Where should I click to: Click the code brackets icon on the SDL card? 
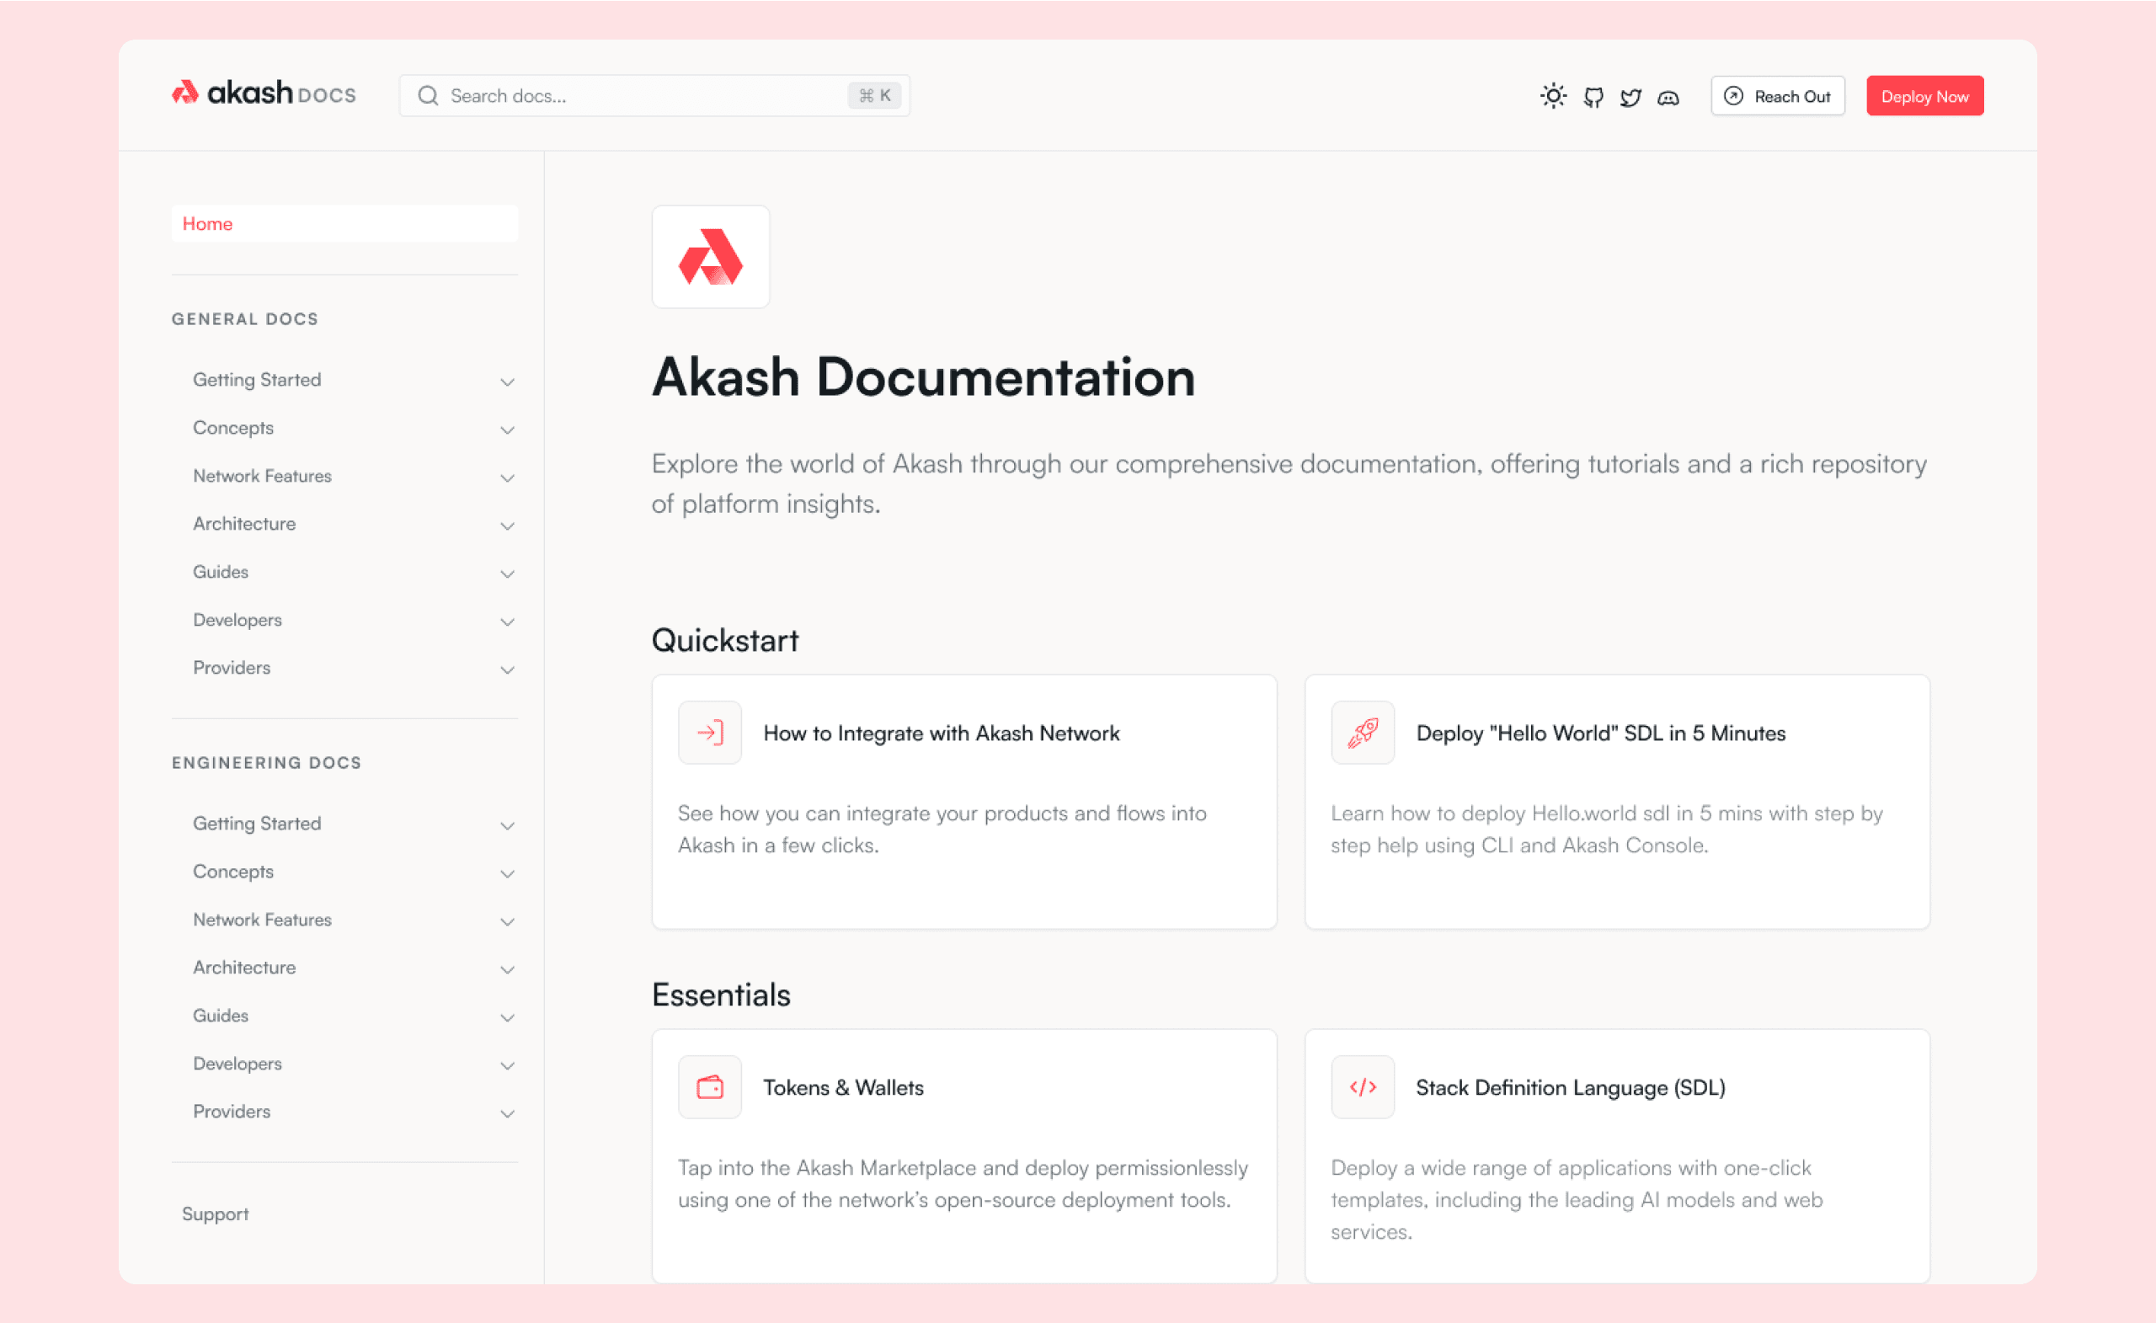click(x=1364, y=1086)
